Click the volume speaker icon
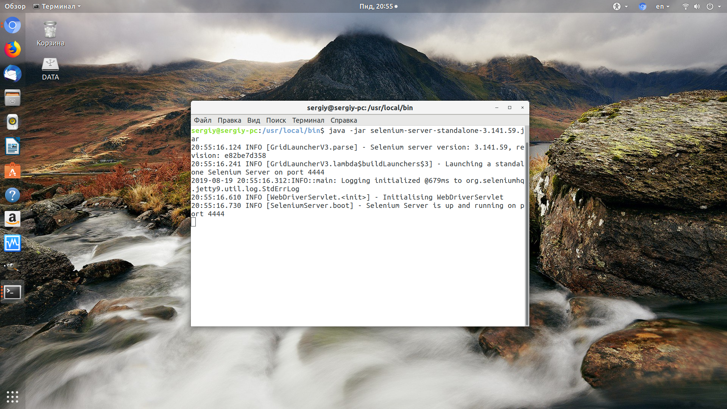 [697, 6]
